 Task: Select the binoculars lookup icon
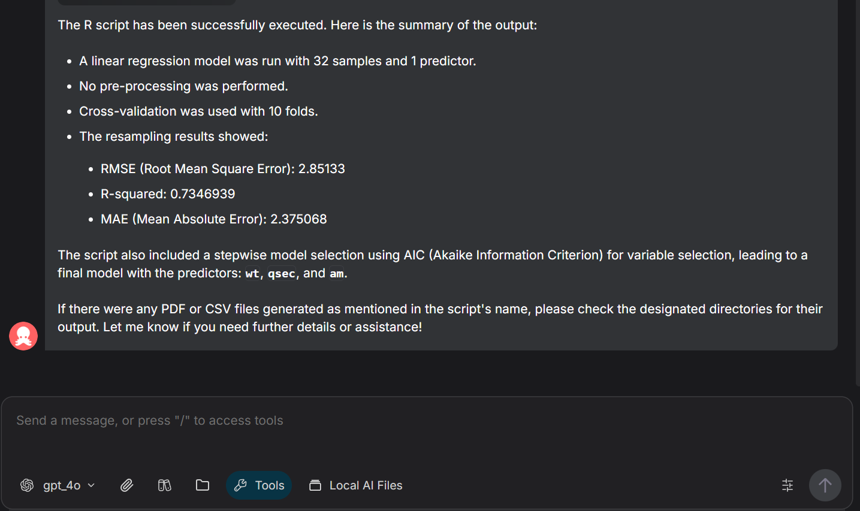tap(165, 485)
